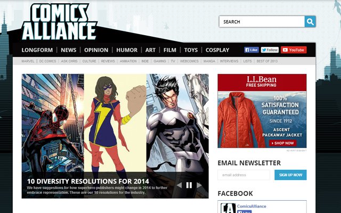The width and height of the screenshot is (341, 213).
Task: Click the Twitter Follow button
Action: (x=270, y=50)
